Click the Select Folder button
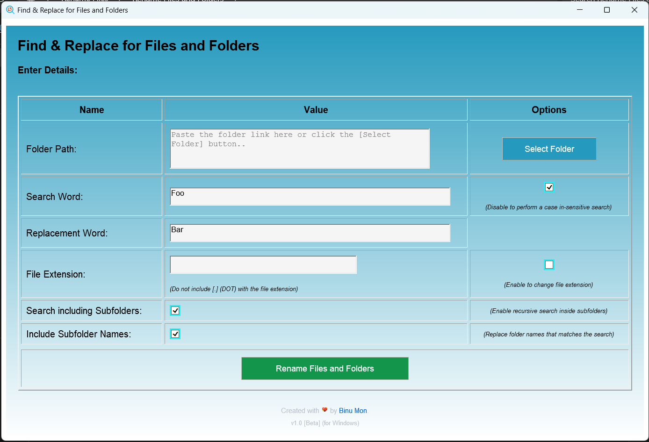Screen dimensions: 649x442 pyautogui.click(x=549, y=149)
